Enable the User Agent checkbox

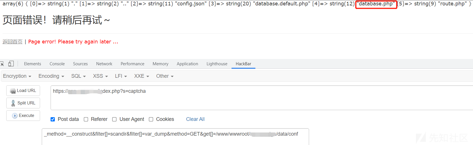point(114,119)
